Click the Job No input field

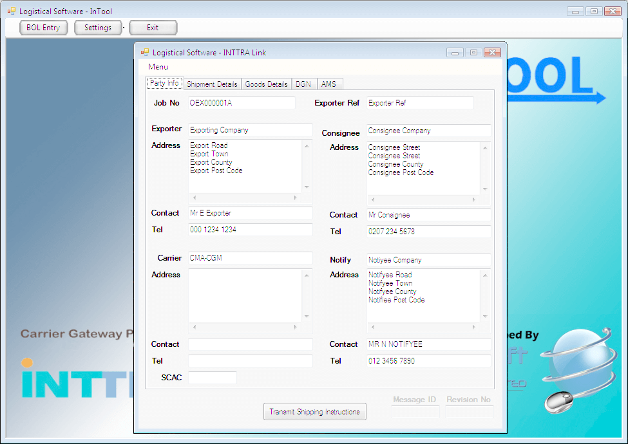(x=242, y=103)
